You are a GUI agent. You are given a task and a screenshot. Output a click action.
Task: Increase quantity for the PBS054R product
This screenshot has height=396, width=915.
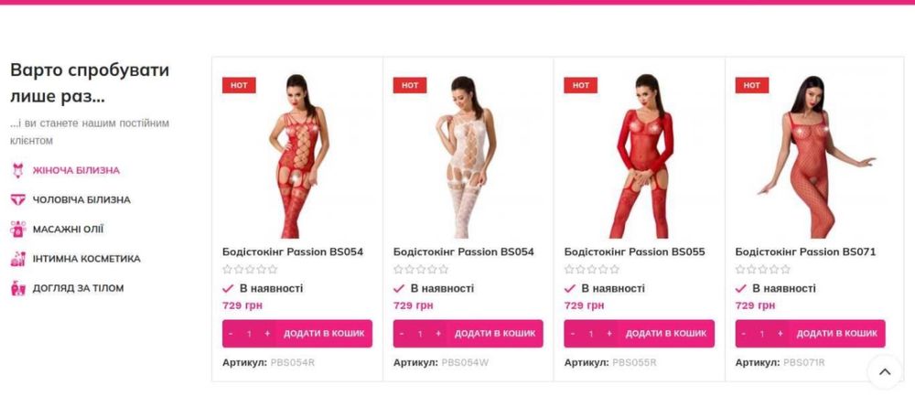click(x=267, y=334)
